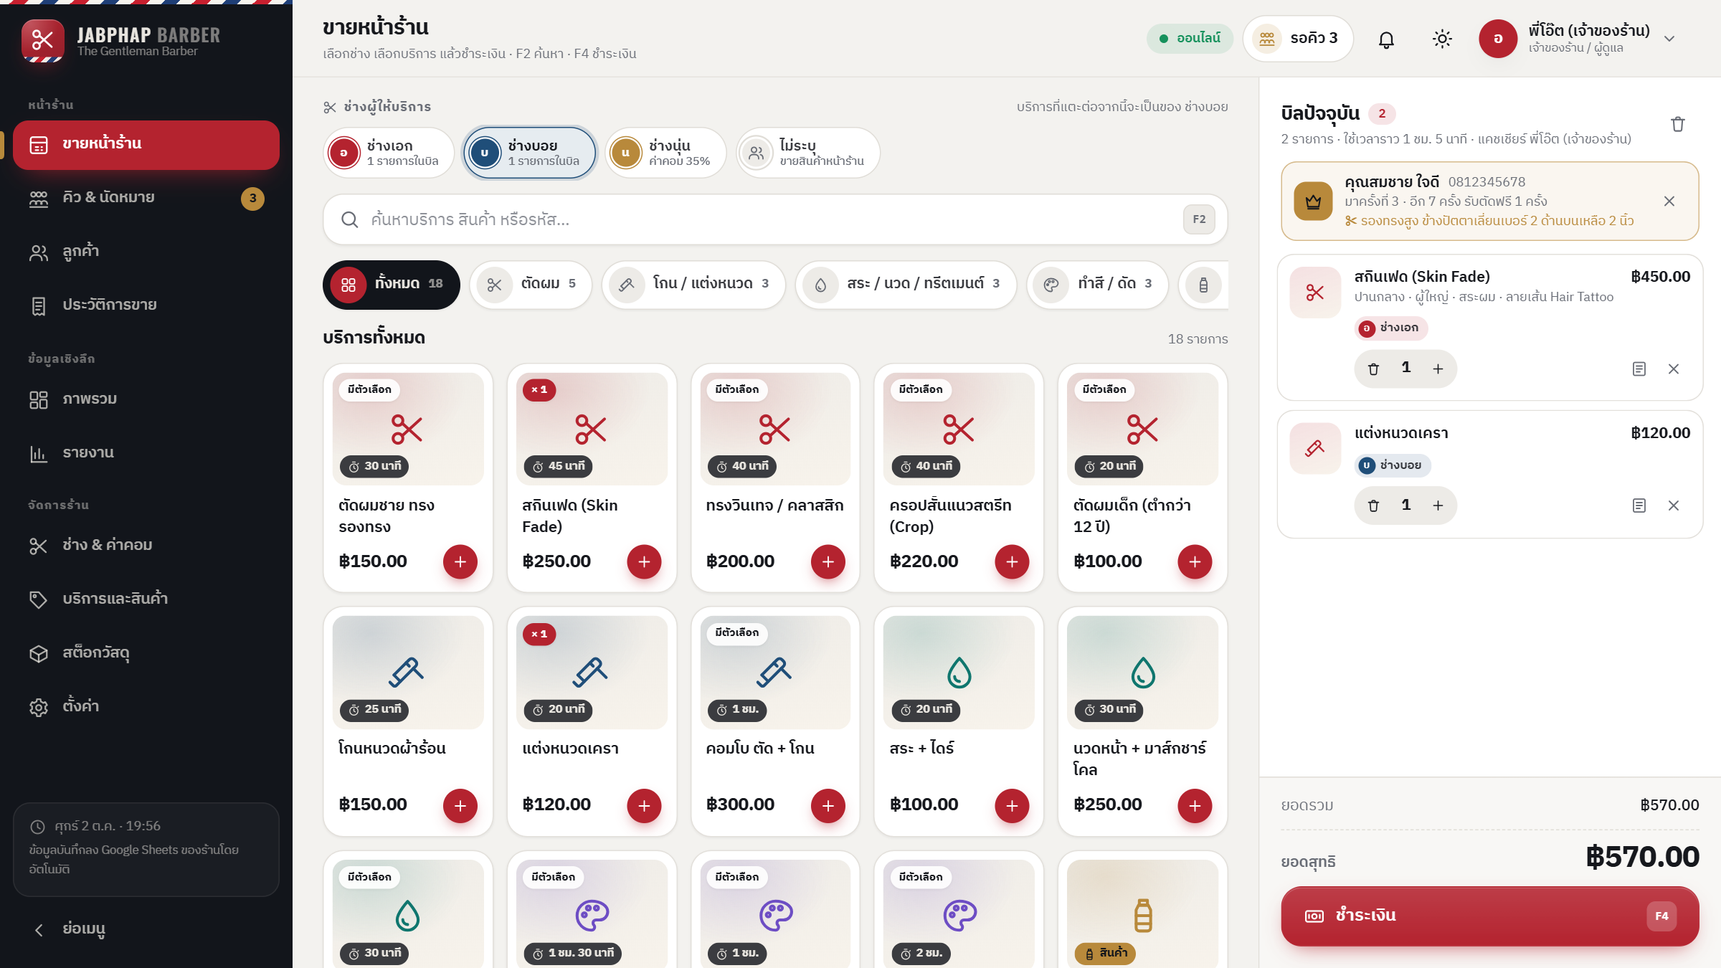
Task: Select the ไม่ระบุ barber option
Action: coord(808,153)
